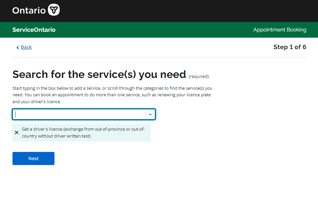Click the Ontario wordmark text

click(x=29, y=10)
